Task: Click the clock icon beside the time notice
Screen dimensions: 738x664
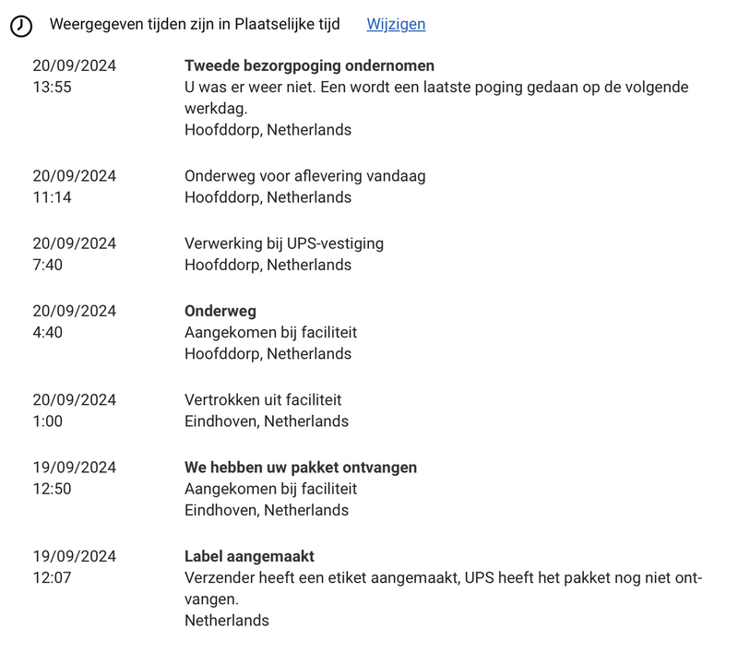Action: (x=21, y=26)
